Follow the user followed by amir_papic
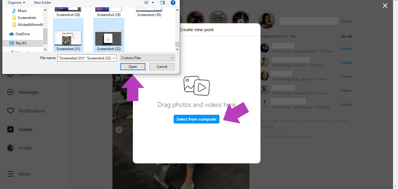Viewport: 398px width, 189px height. [346, 77]
